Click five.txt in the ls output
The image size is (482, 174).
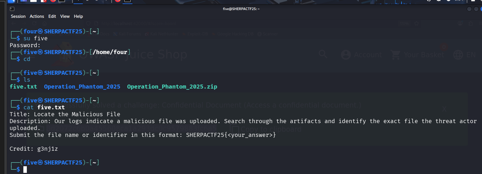pos(23,87)
